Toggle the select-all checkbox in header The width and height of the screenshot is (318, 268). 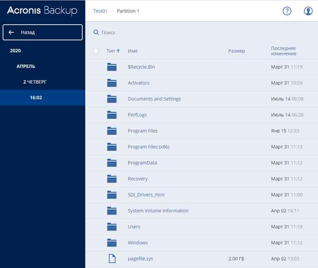coord(96,51)
